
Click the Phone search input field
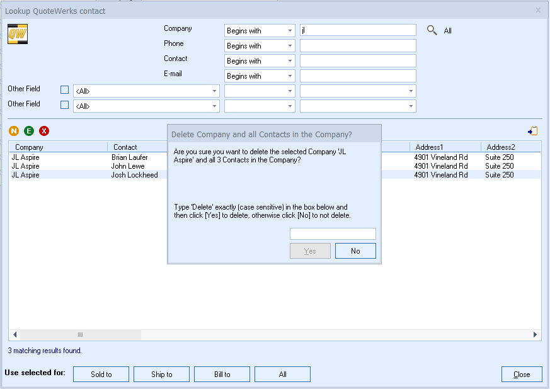click(x=358, y=45)
